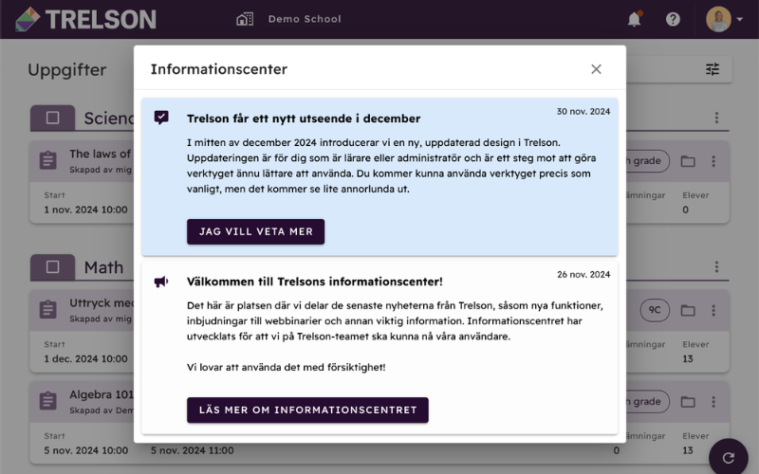Click the Trelson logo
Viewport: 759px width, 474px height.
[x=86, y=19]
